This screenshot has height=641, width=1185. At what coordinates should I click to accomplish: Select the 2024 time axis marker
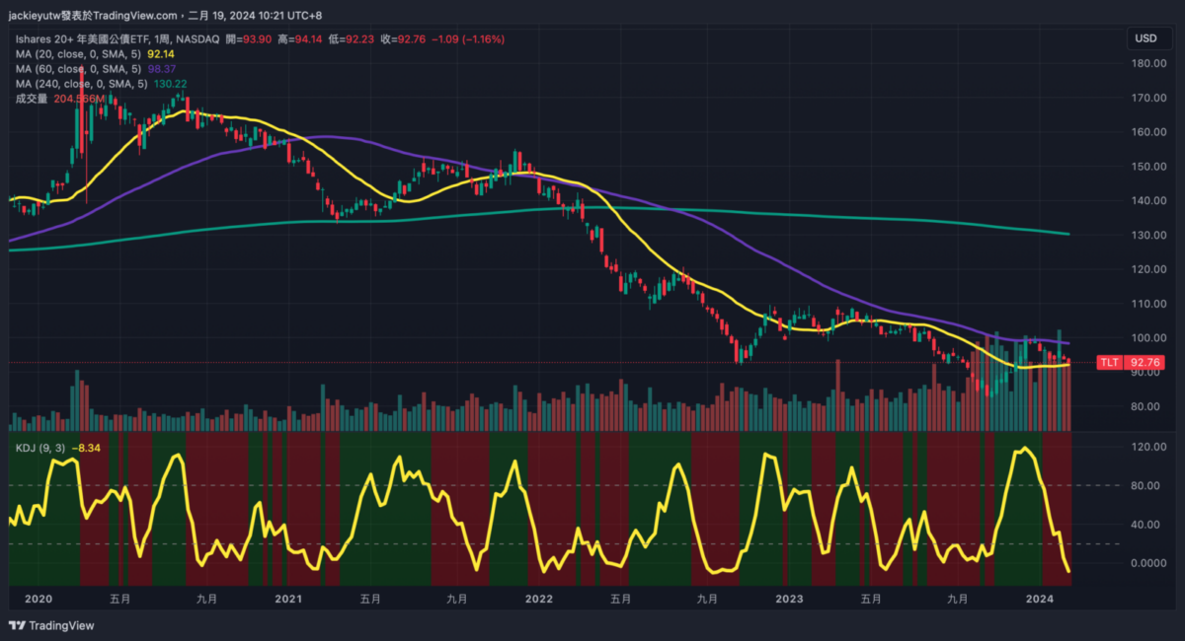coord(1040,599)
